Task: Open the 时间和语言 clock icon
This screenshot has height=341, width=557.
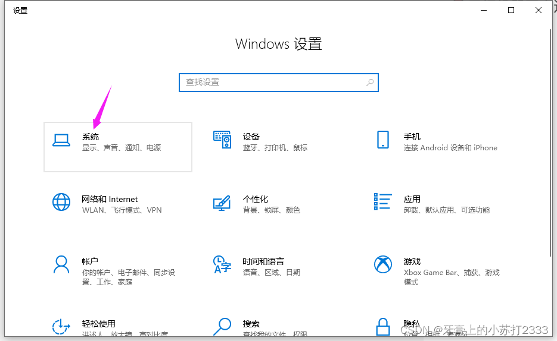Action: coord(222,264)
